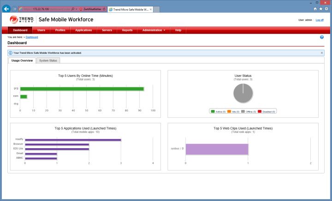This screenshot has height=201, width=332.
Task: Click the browser favorites star icon
Action: click(x=321, y=9)
